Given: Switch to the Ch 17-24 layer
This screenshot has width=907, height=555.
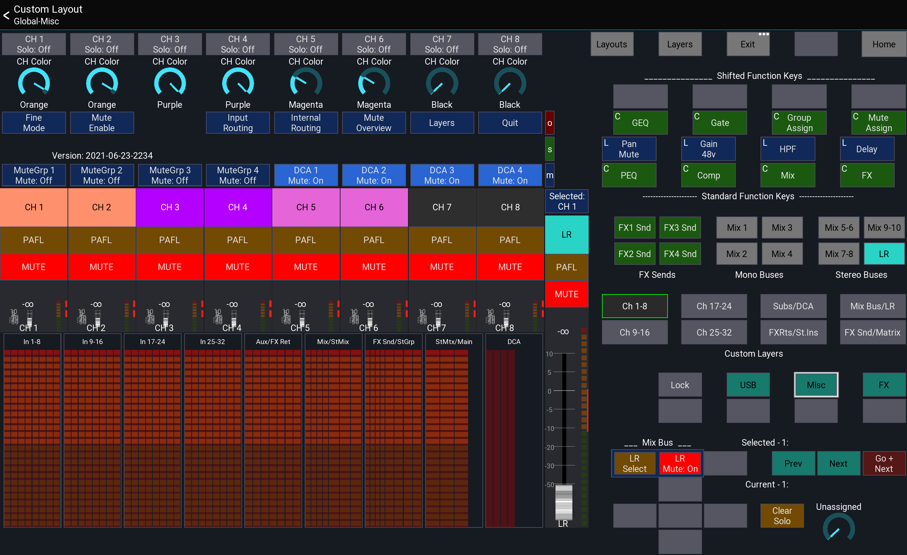Looking at the screenshot, I should (x=714, y=306).
